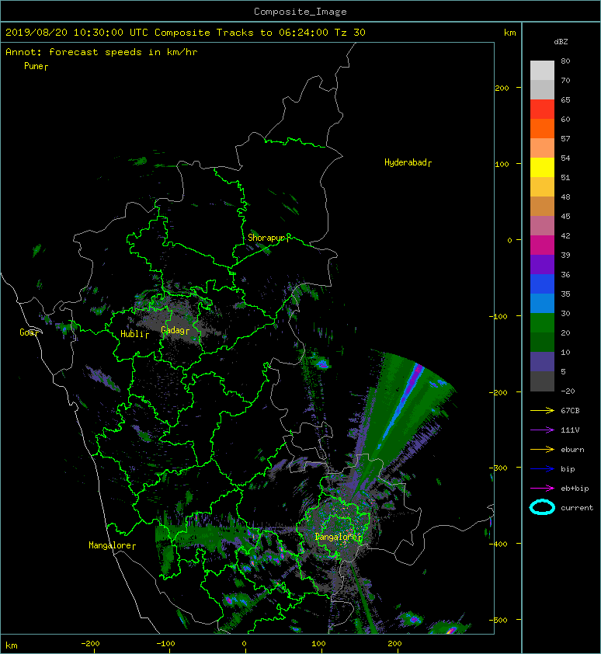Click the yellow 54 dBZ color swatch
Screen dimensions: 601x654
coord(542,167)
